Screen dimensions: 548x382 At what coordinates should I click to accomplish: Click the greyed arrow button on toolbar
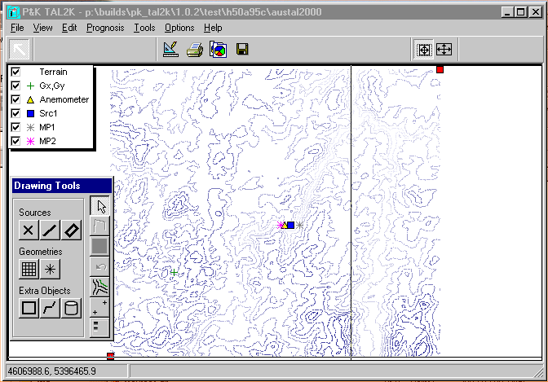(20, 49)
